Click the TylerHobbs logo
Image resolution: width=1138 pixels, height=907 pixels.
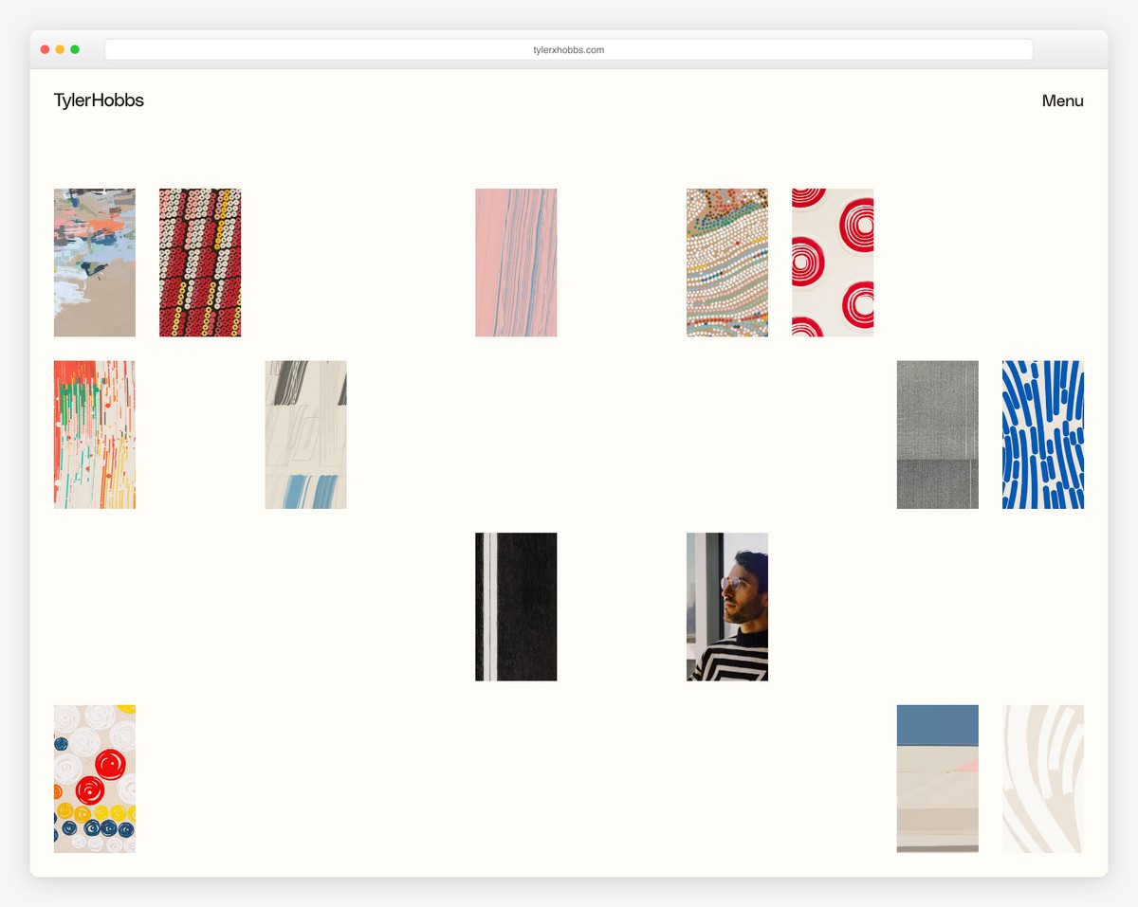(x=99, y=100)
